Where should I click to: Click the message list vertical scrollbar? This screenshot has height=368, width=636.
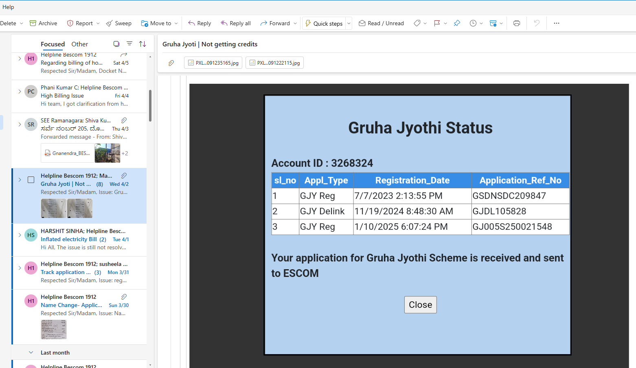(150, 106)
